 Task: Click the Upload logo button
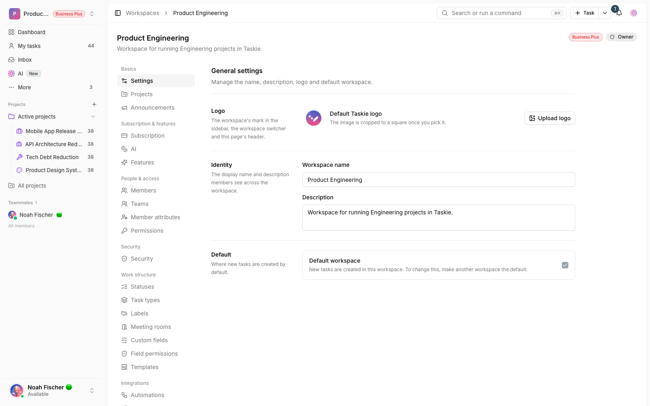coord(550,118)
